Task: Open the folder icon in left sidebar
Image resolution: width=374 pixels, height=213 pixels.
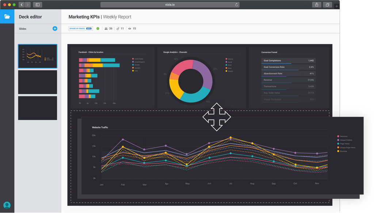Action: (x=7, y=16)
